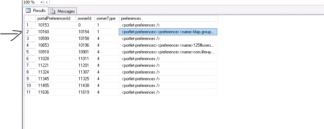Image resolution: width=324 pixels, height=129 pixels.
Task: Select row header 7
Action: 30,65
